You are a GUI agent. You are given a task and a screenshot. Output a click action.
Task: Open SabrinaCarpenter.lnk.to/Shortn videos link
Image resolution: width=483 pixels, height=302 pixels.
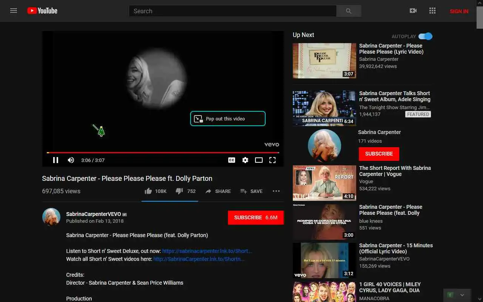[x=199, y=259]
